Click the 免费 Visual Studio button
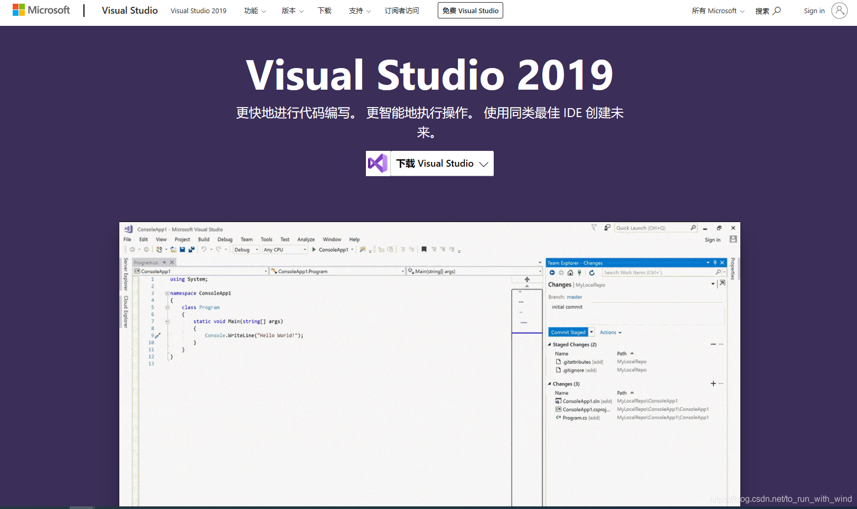The width and height of the screenshot is (857, 509). click(470, 11)
